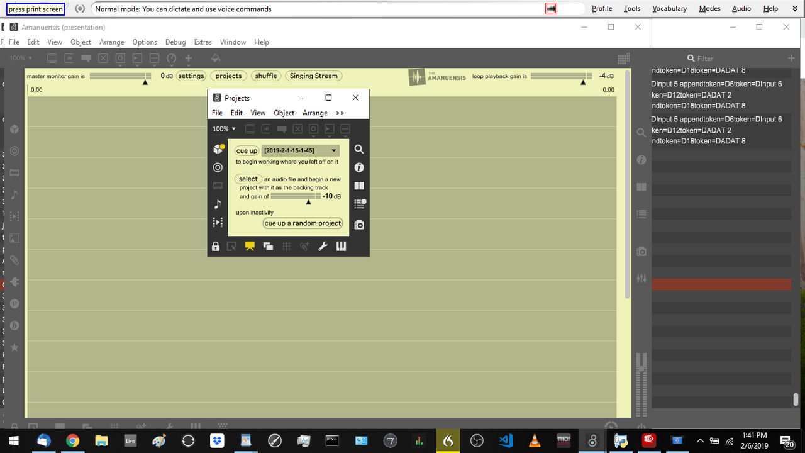This screenshot has height=453, width=805.
Task: Open the Vocabulary menu in dictation bar
Action: tap(669, 9)
